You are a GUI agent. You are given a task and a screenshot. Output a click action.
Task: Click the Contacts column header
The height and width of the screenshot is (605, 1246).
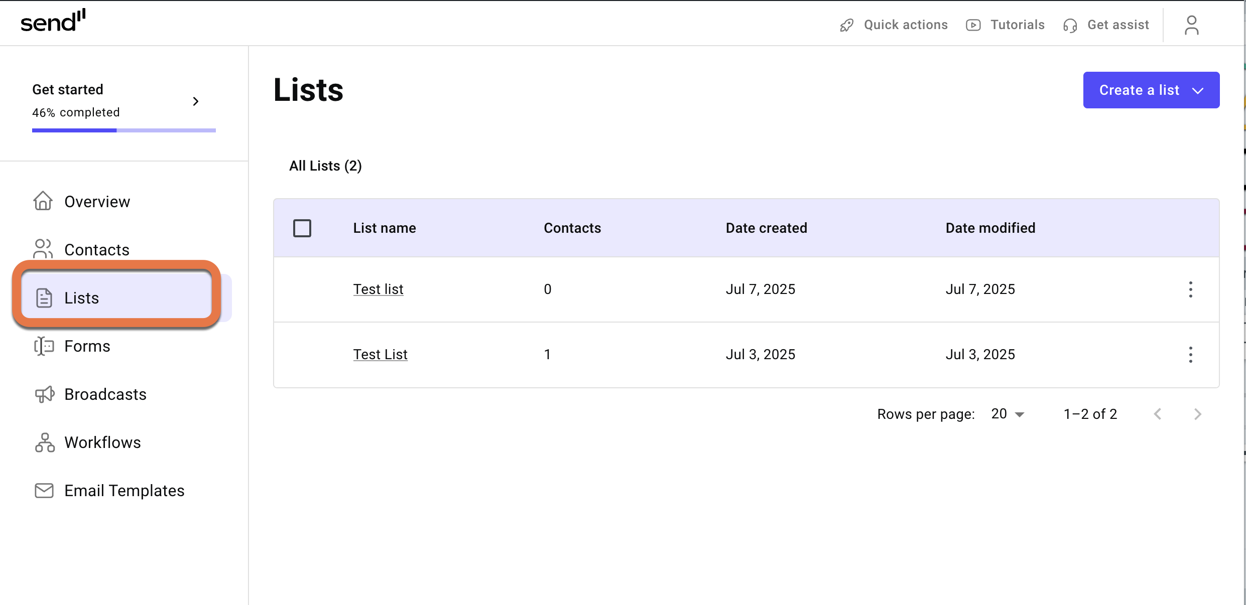(572, 228)
